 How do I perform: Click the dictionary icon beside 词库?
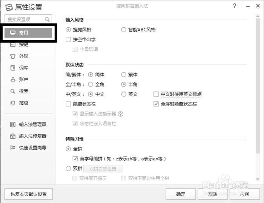[13, 68]
